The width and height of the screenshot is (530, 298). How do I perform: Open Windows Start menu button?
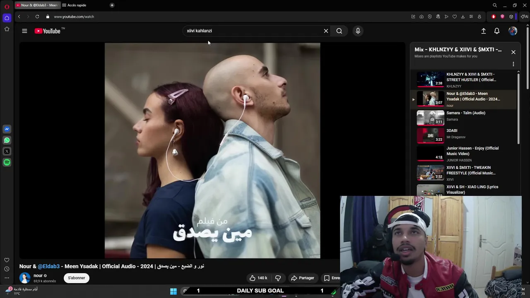coord(173,291)
